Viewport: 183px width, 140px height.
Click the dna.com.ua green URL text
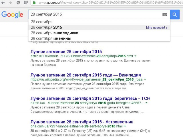(x=77, y=126)
